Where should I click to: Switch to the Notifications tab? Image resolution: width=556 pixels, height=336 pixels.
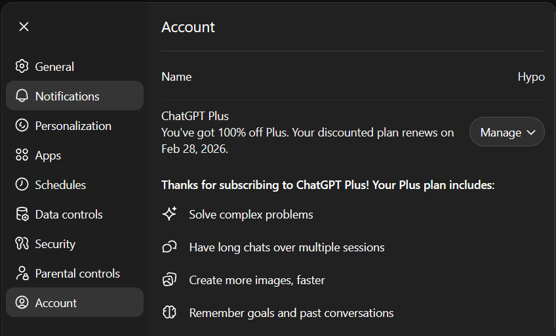coord(68,96)
